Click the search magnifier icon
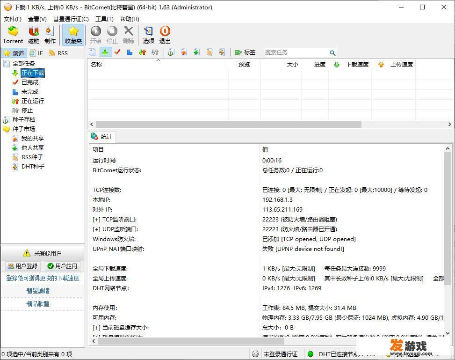The width and height of the screenshot is (455, 360). click(x=332, y=53)
